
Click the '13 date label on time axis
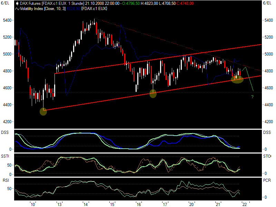point(59,204)
